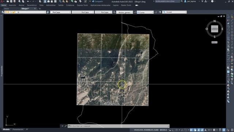
Task: Toggle annotation visibility icon in status bar
Action: pos(199,130)
